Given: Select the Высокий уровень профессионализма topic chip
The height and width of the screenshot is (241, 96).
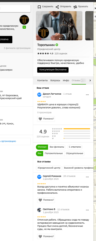Looking at the screenshot, I should coord(78,168).
